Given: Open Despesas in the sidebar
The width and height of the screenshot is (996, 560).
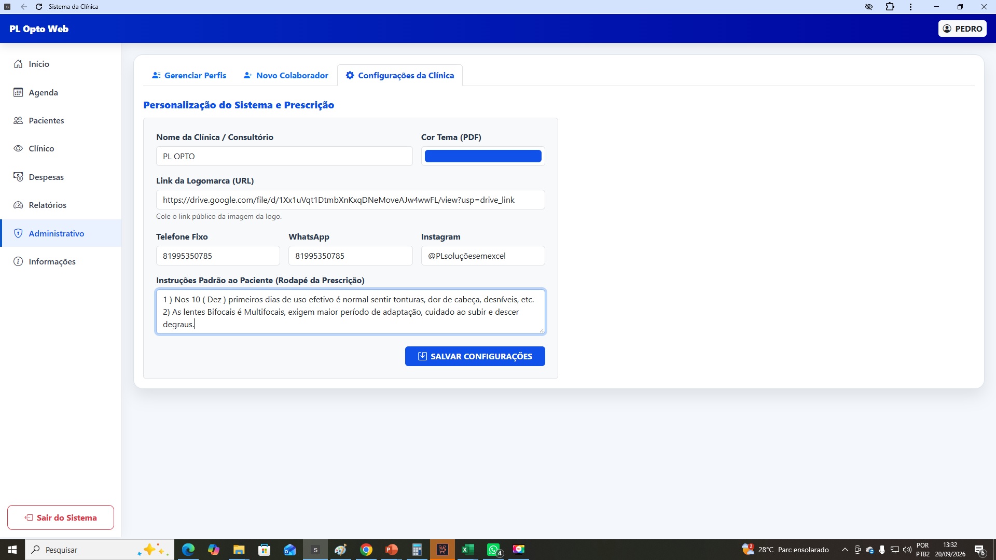Looking at the screenshot, I should 61,177.
